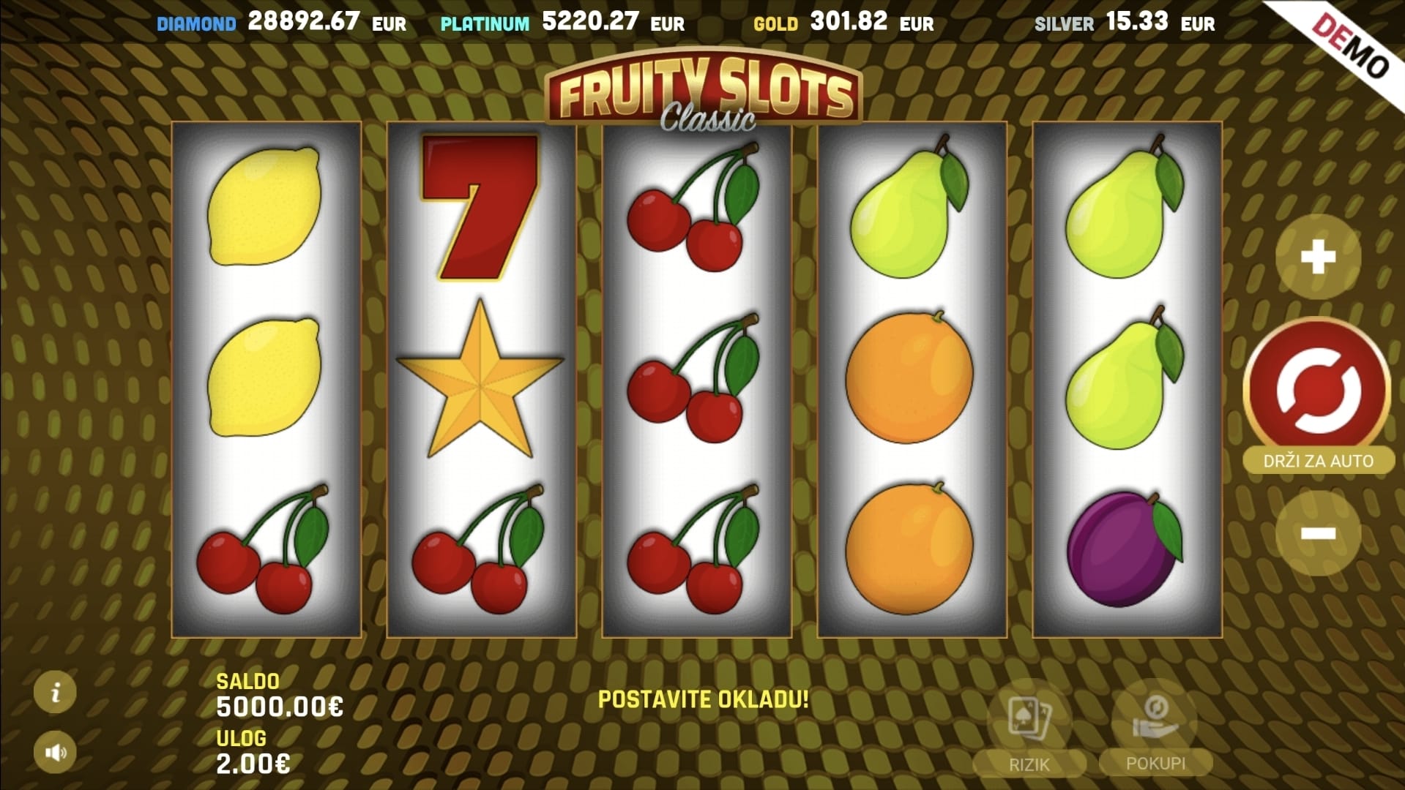Viewport: 1405px width, 790px height.
Task: Click the red seven symbol
Action: point(480,207)
